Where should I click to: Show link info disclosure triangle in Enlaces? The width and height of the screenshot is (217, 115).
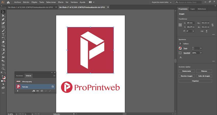[x=18, y=91]
